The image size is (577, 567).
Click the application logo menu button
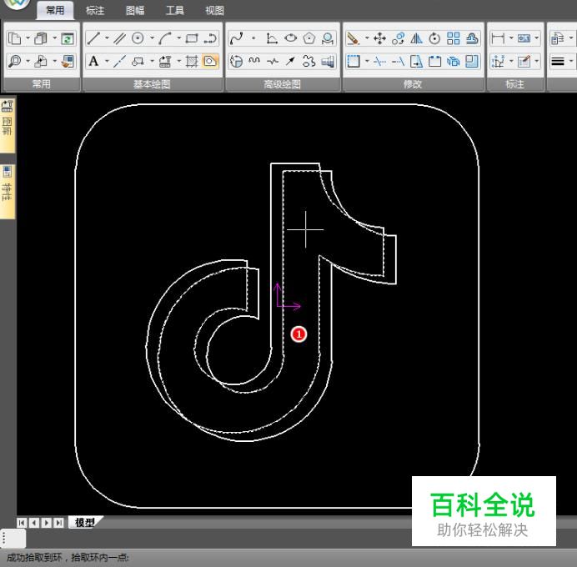tap(17, 4)
